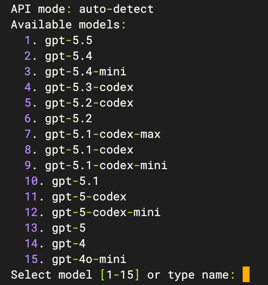
Task: Select the gpt-5 model numbered 13
Action: click(55, 228)
